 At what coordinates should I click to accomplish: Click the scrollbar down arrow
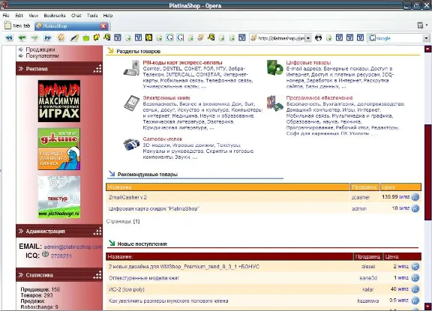(427, 306)
